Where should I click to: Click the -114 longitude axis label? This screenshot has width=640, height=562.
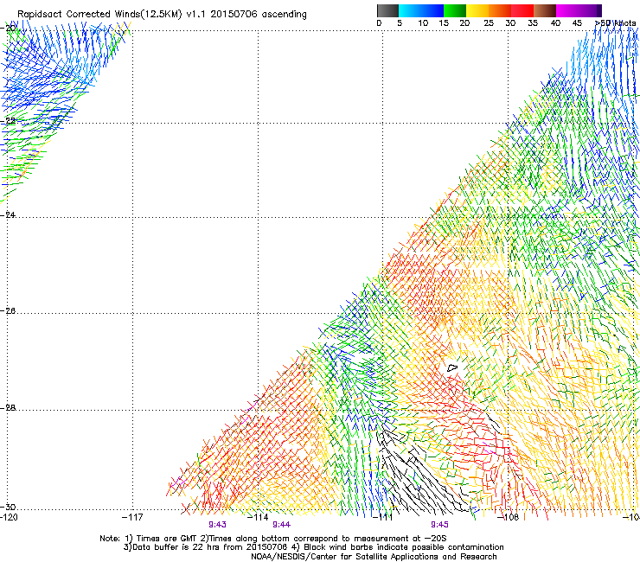tap(258, 518)
